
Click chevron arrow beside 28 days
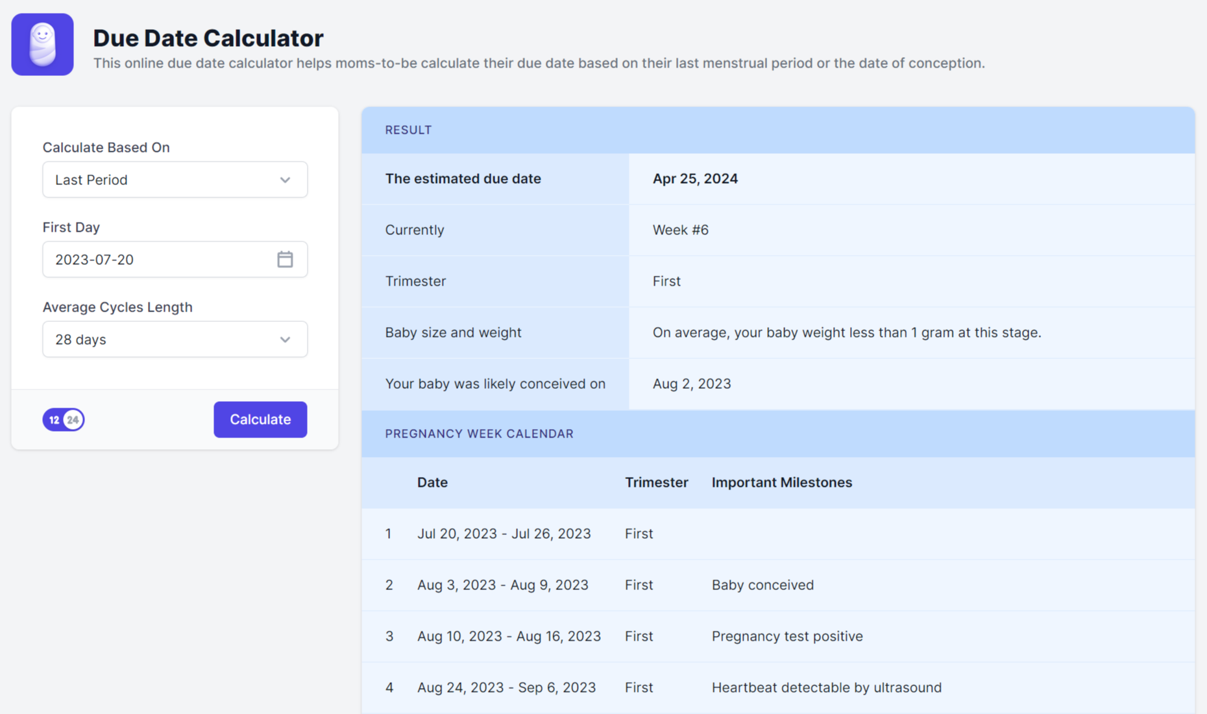pyautogui.click(x=285, y=339)
